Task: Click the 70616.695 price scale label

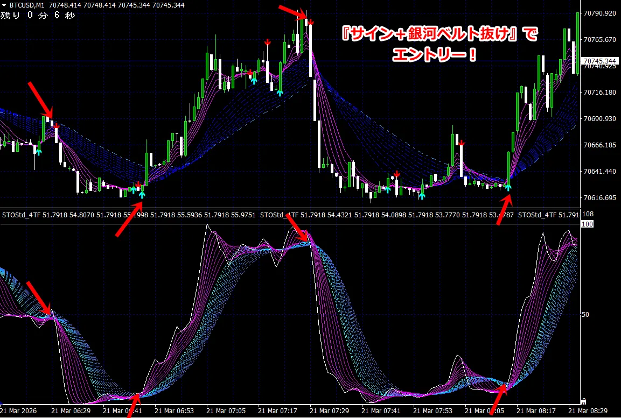Action: (599, 198)
